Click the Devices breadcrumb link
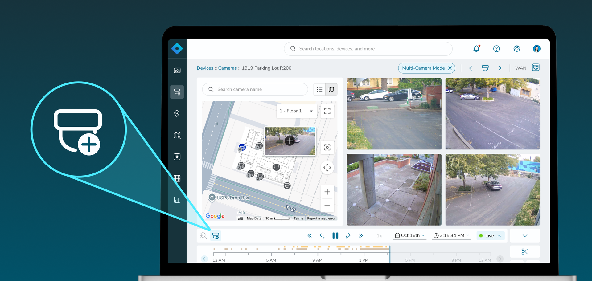Screen dimensions: 592x281 pos(205,68)
